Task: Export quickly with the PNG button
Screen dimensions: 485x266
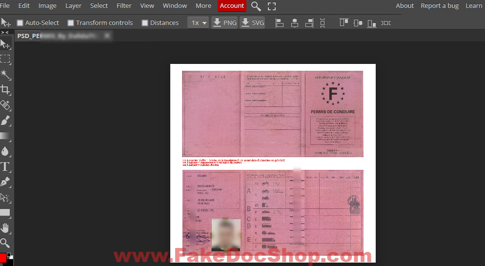Action: click(225, 23)
